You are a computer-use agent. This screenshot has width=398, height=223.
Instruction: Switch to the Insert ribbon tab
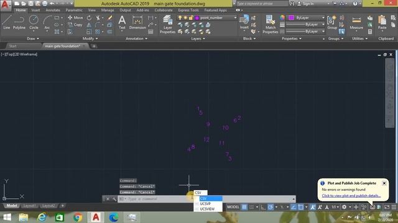35,10
